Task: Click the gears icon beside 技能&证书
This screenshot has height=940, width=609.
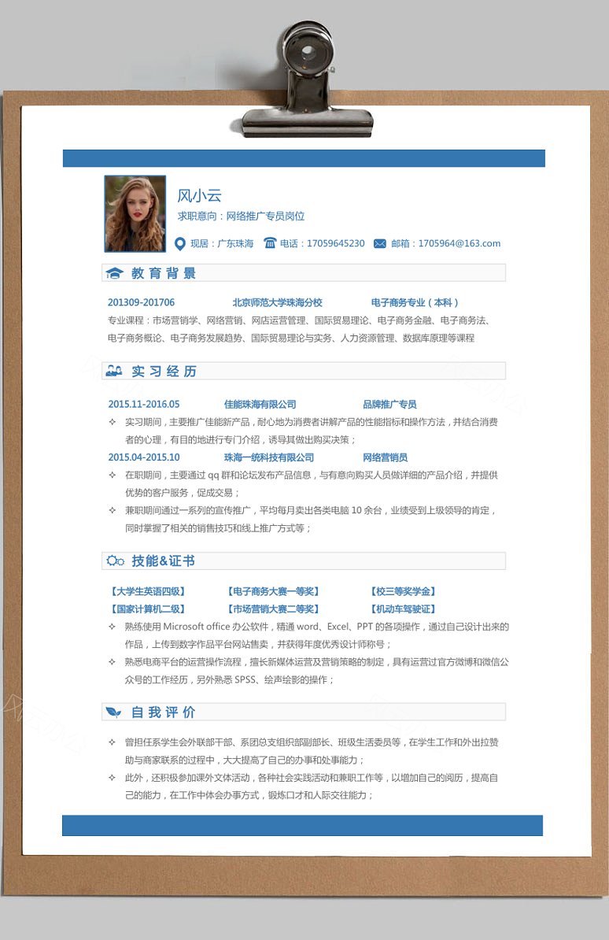Action: pyautogui.click(x=115, y=561)
